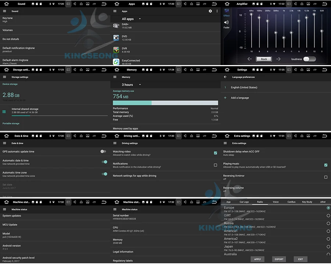
Task: Open the three-dot overflow menu in Apps
Action: click(x=217, y=11)
